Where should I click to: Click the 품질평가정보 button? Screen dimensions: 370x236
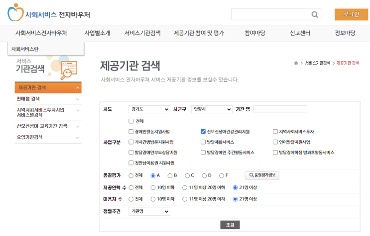262,175
